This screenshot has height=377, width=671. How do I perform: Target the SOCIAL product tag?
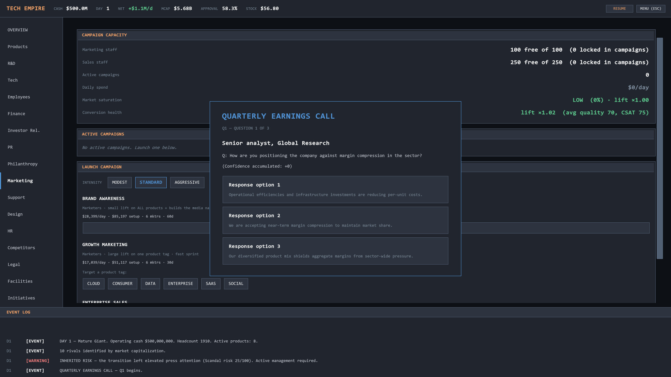click(x=236, y=284)
